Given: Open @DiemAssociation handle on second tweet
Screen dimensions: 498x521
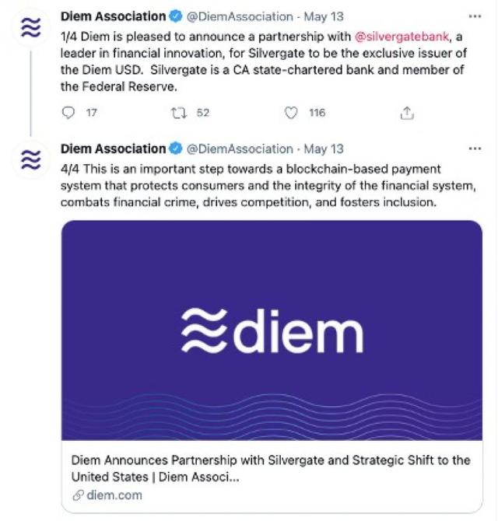Looking at the screenshot, I should click(240, 149).
